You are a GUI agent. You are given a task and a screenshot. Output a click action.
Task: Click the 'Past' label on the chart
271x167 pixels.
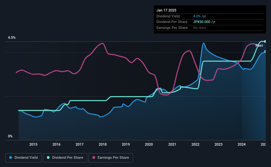tap(259, 45)
